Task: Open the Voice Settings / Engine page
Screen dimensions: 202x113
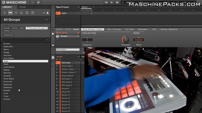Action: click(x=92, y=29)
